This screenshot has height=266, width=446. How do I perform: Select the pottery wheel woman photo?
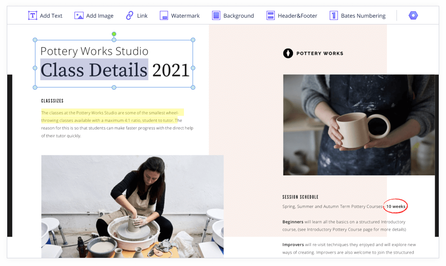click(x=132, y=206)
